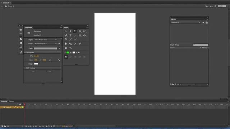Open the Script ActionScript 3.0 dropdown

point(45,44)
